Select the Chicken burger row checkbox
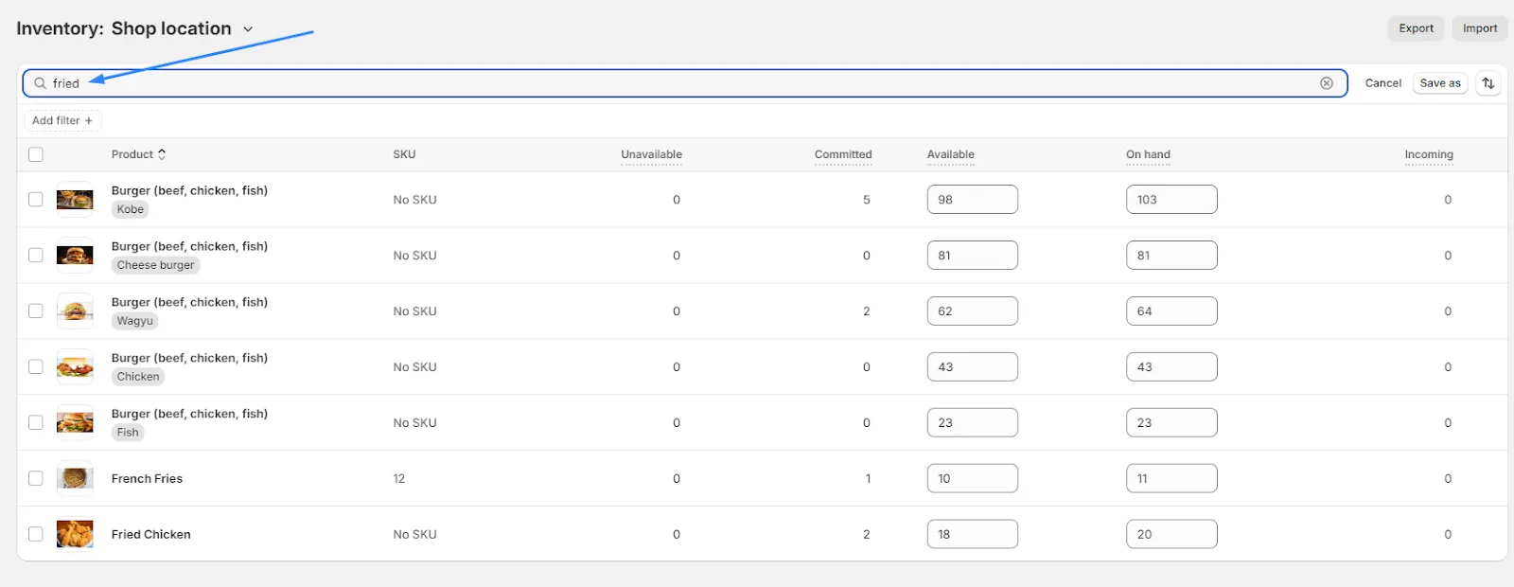 point(36,367)
